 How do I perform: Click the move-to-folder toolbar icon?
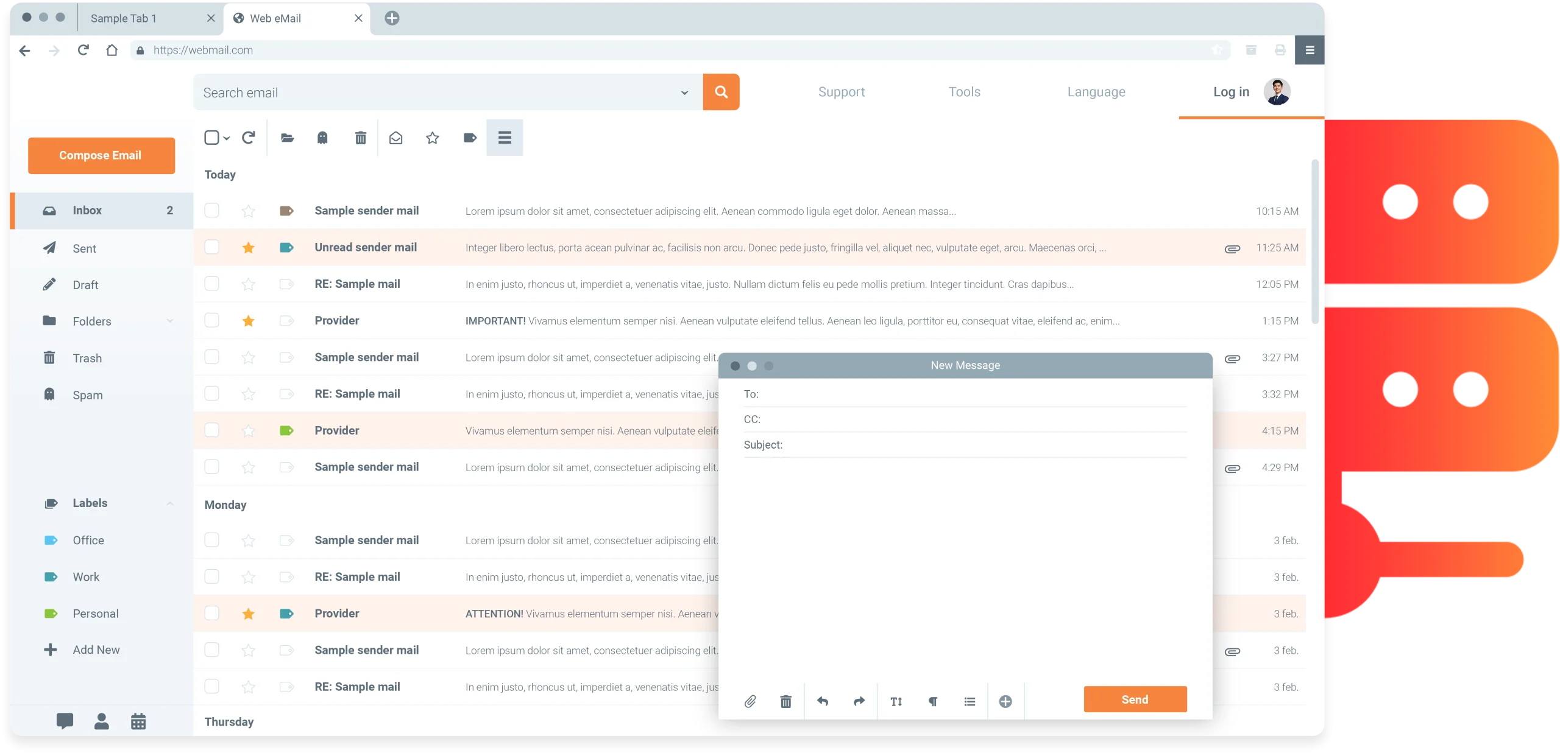tap(287, 138)
